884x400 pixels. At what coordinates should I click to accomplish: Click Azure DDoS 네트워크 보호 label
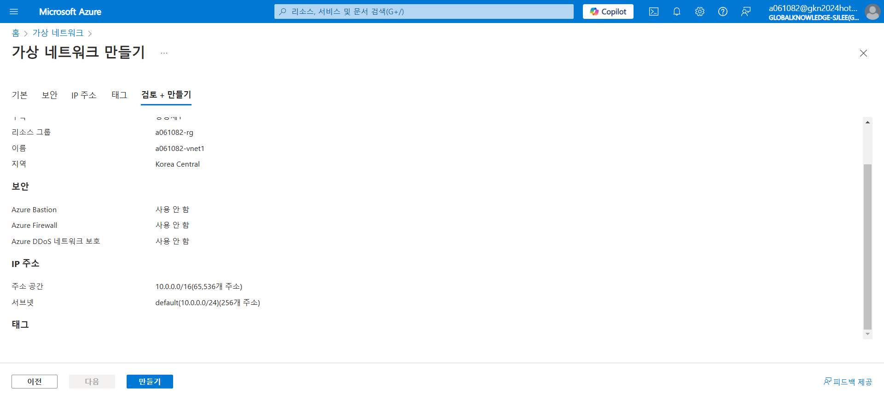pyautogui.click(x=56, y=241)
